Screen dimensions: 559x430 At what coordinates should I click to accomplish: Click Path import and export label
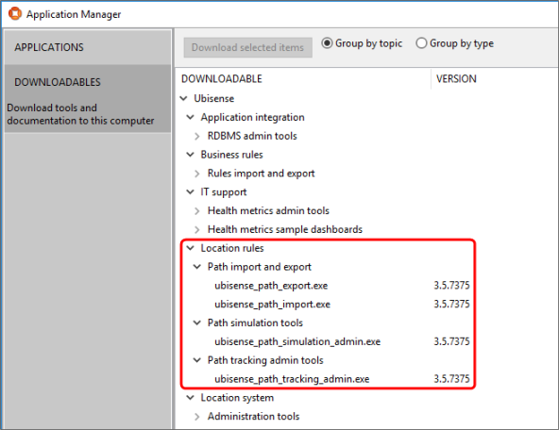point(260,267)
